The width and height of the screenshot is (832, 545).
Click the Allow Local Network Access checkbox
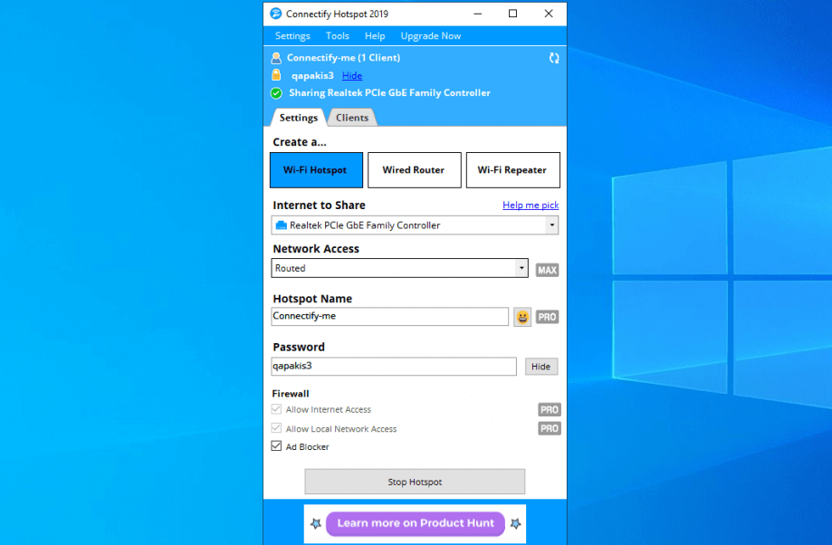tap(276, 428)
